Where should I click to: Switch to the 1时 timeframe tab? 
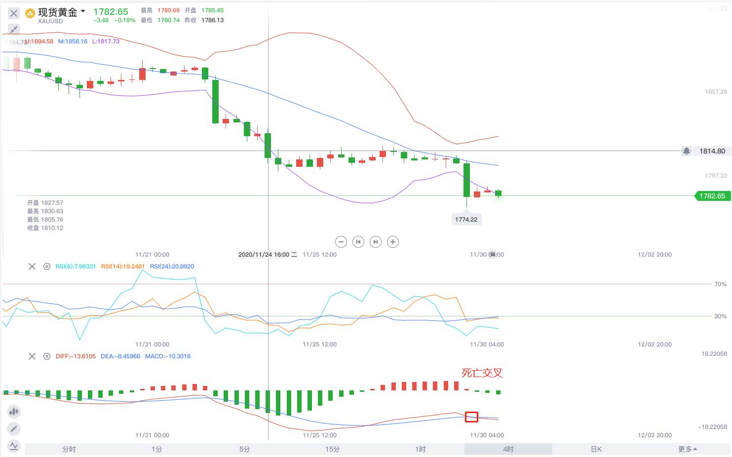click(x=421, y=449)
